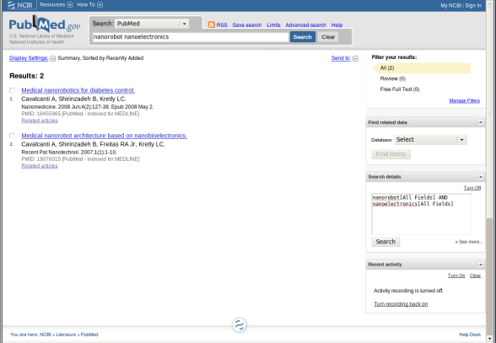496x343 pixels.
Task: Open Related articles for PMID 18455965
Action: (x=40, y=121)
